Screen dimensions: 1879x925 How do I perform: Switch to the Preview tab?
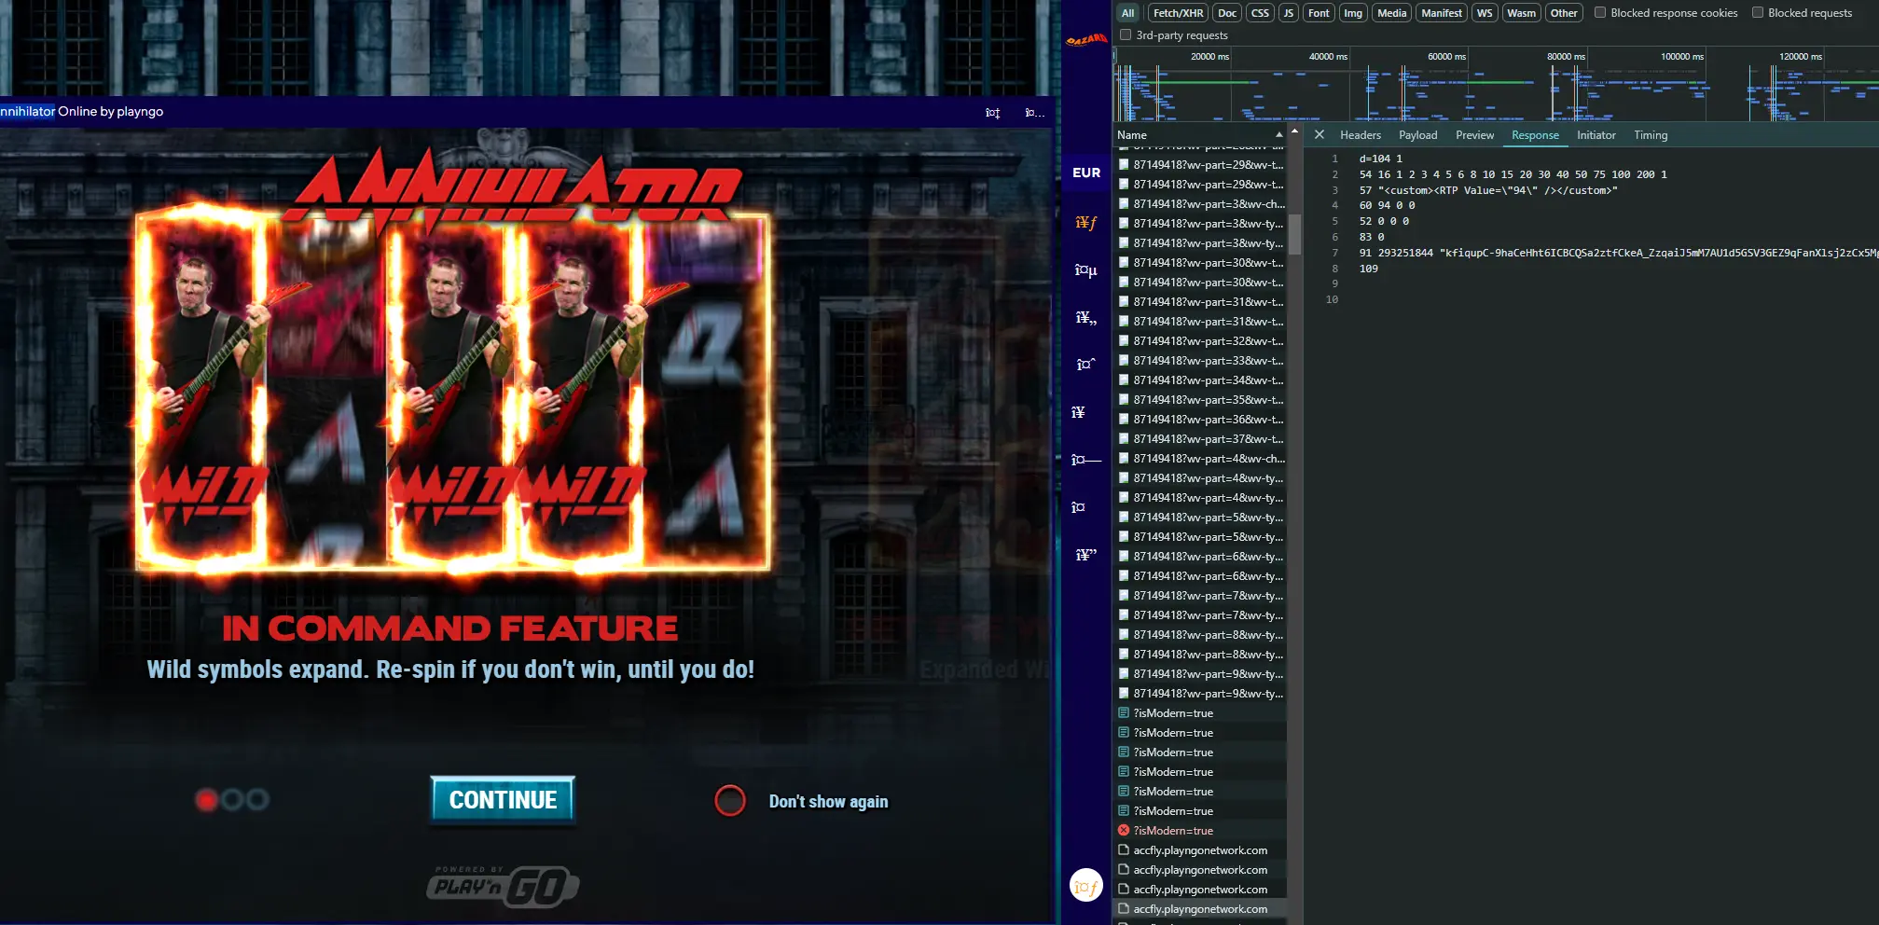[x=1474, y=135]
